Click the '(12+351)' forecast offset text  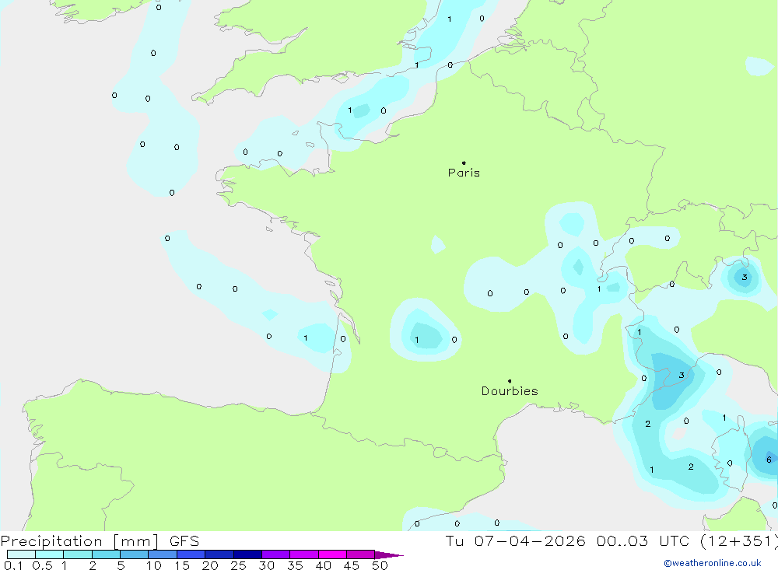pyautogui.click(x=738, y=540)
